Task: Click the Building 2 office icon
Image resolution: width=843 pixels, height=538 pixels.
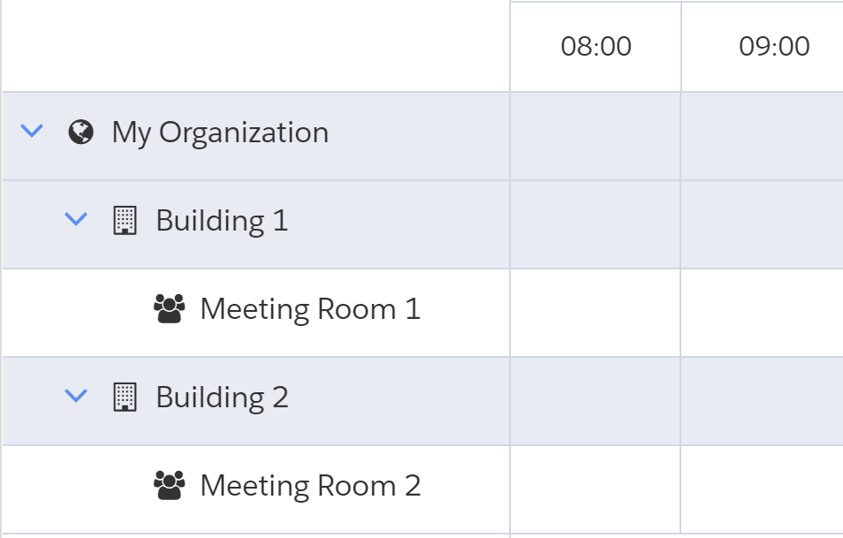Action: pos(125,398)
